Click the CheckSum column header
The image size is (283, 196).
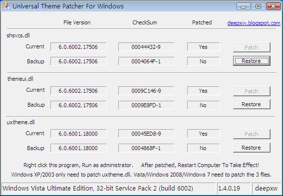coord(145,22)
